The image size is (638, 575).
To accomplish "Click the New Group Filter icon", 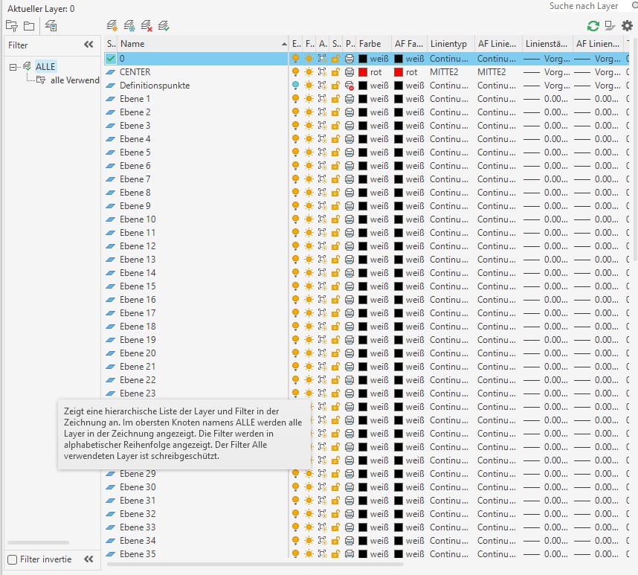I will [x=29, y=25].
